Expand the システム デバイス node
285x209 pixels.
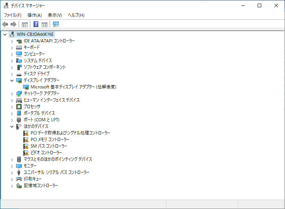click(12, 61)
